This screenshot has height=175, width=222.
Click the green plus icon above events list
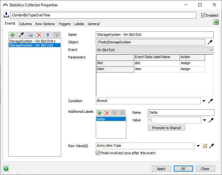tap(13, 35)
